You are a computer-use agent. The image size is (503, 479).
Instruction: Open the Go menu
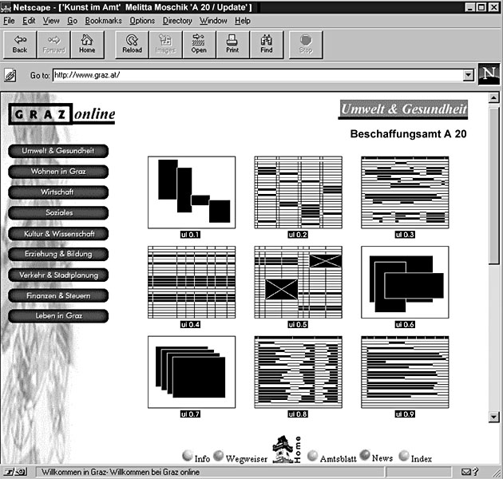pos(72,21)
